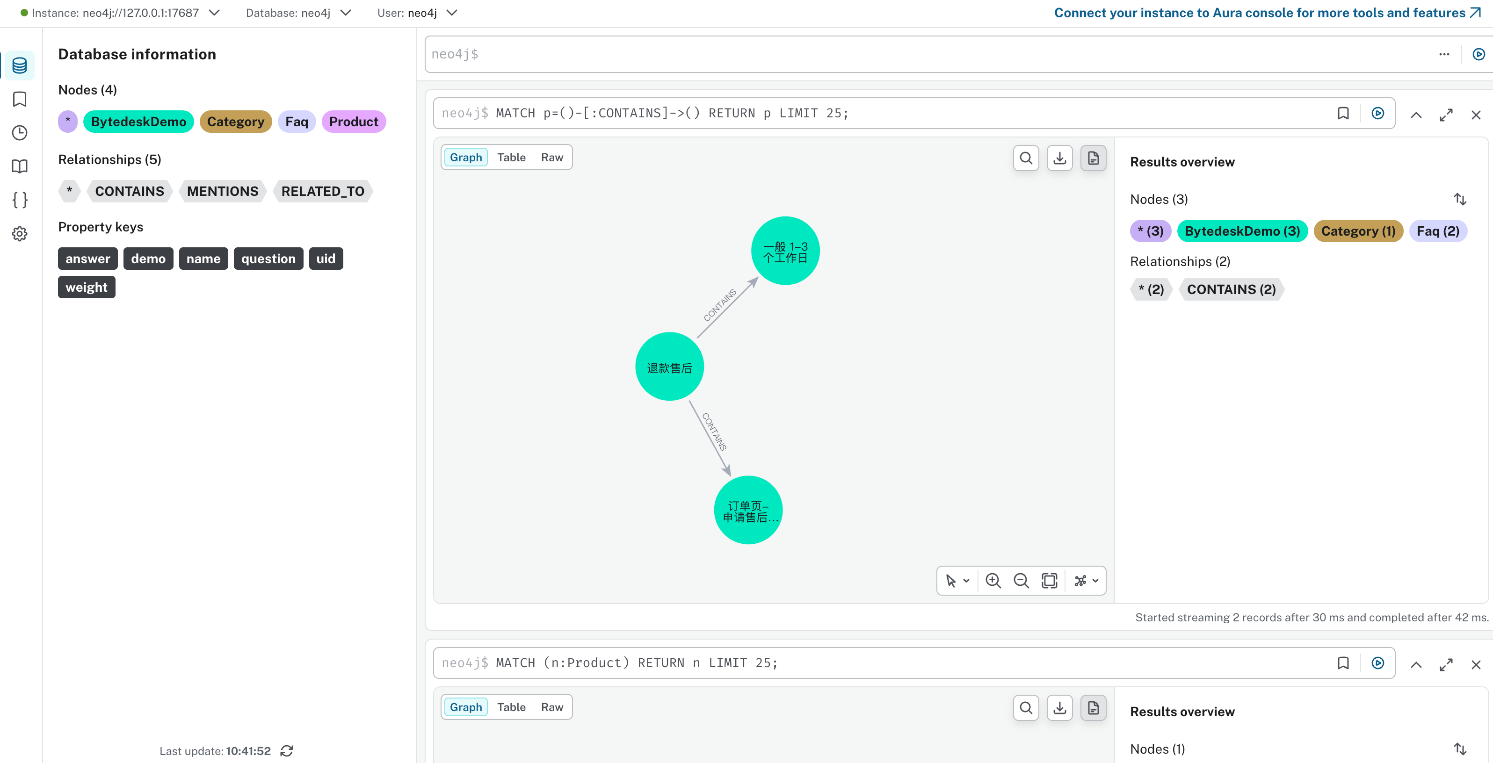Click the CONTAINS relationship type in sidebar
Viewport: 1493px width, 763px height.
pyautogui.click(x=129, y=191)
